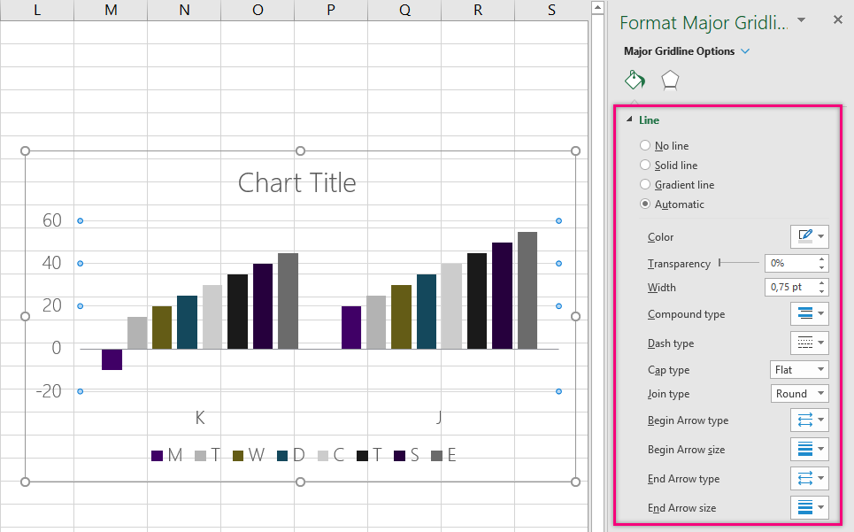Open the Join type dropdown showing Round

click(x=799, y=393)
